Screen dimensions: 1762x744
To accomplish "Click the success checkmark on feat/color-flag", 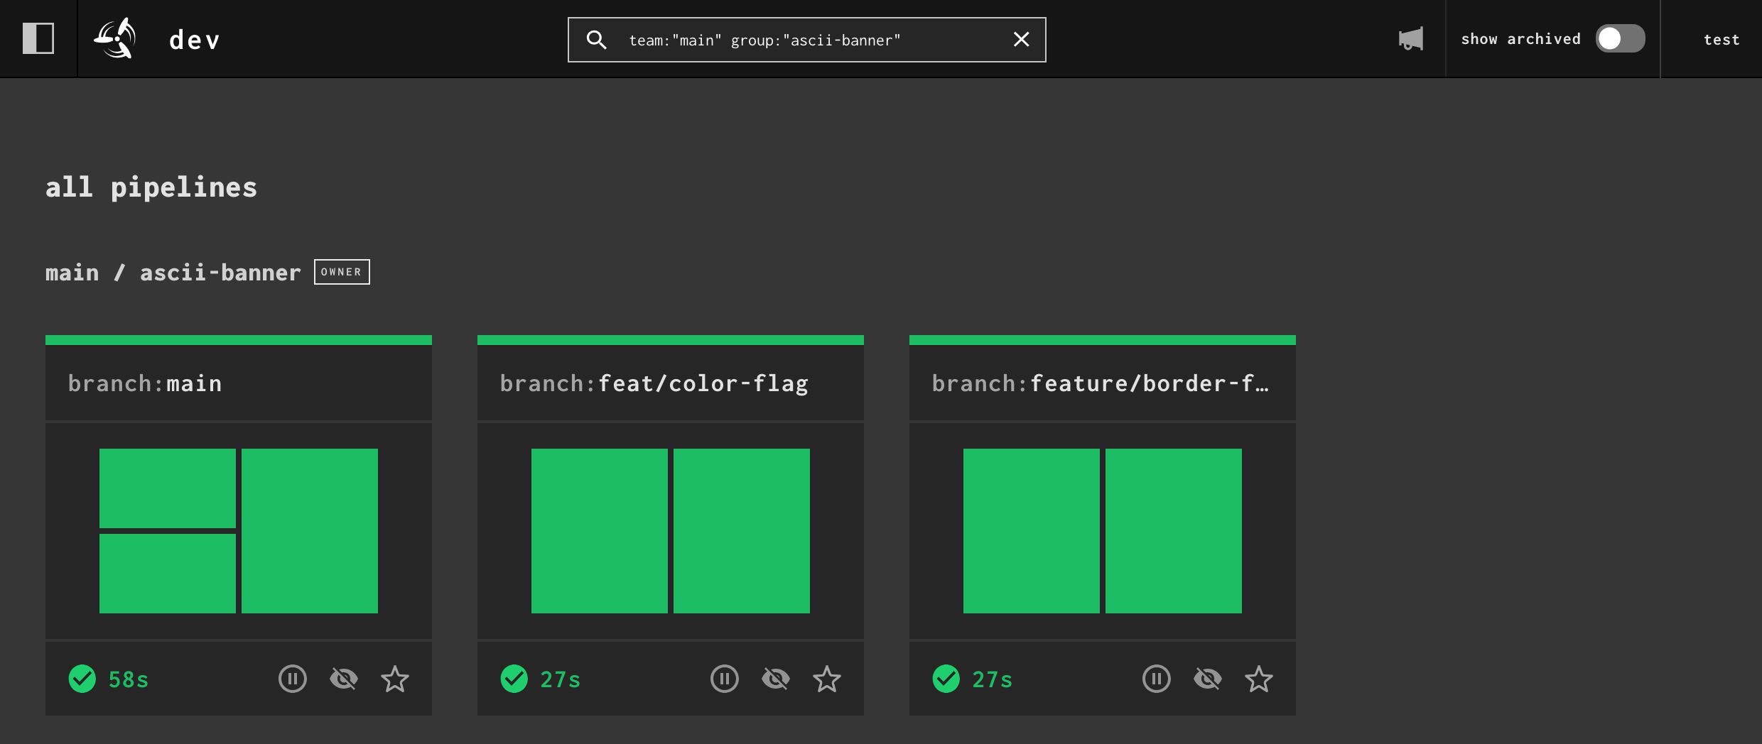I will tap(514, 679).
